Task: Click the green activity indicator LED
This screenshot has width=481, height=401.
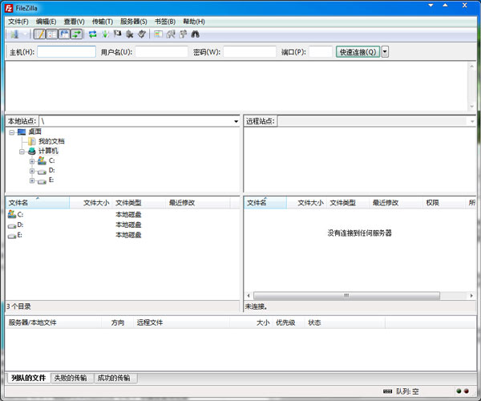Action: [459, 391]
